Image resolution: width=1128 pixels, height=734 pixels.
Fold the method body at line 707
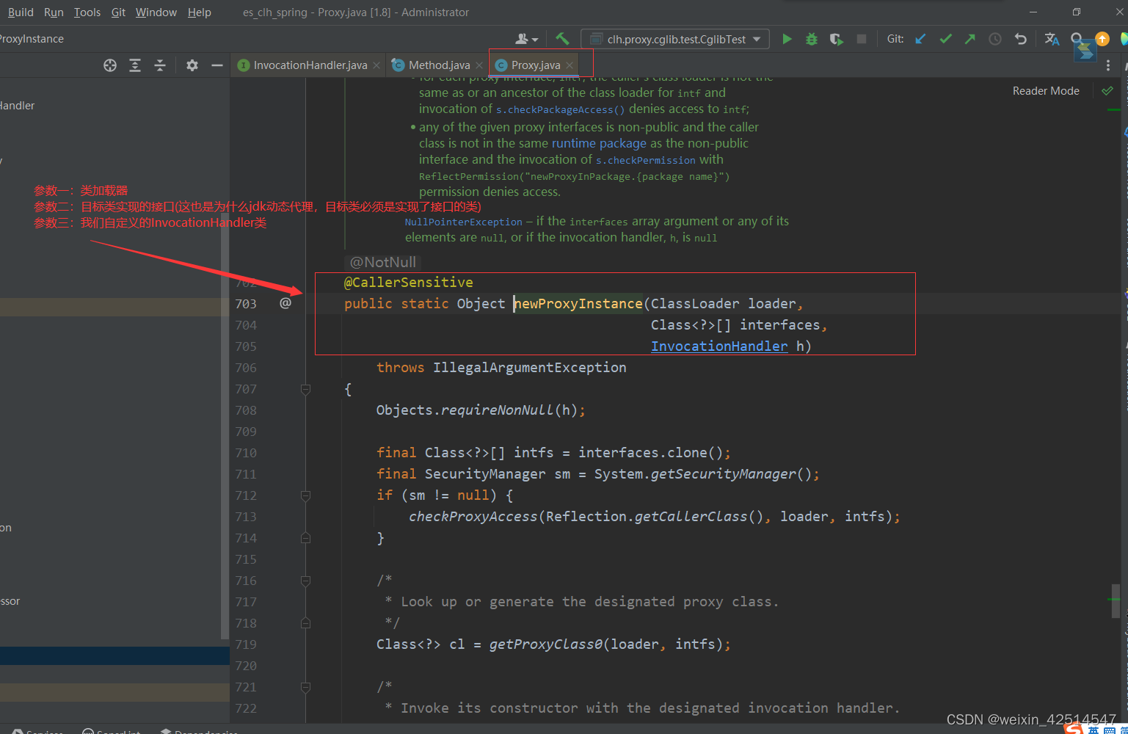pyautogui.click(x=306, y=389)
